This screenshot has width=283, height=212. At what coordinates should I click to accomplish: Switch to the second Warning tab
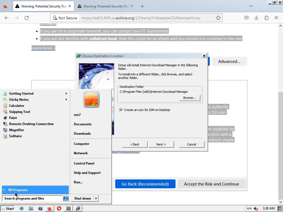point(106,6)
